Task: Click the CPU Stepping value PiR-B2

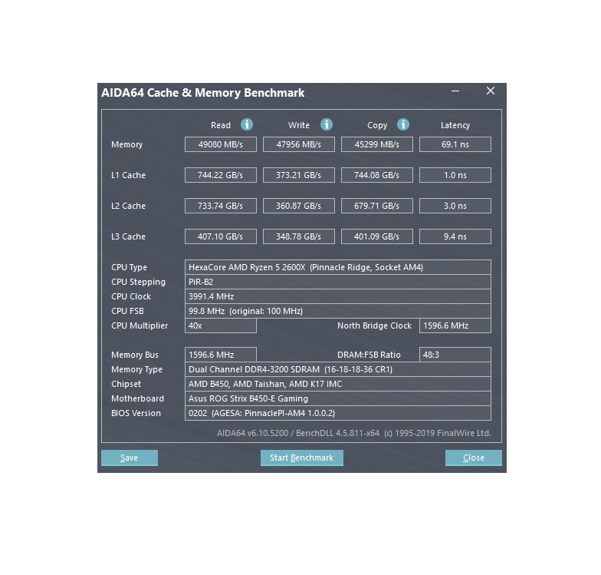Action: [337, 282]
